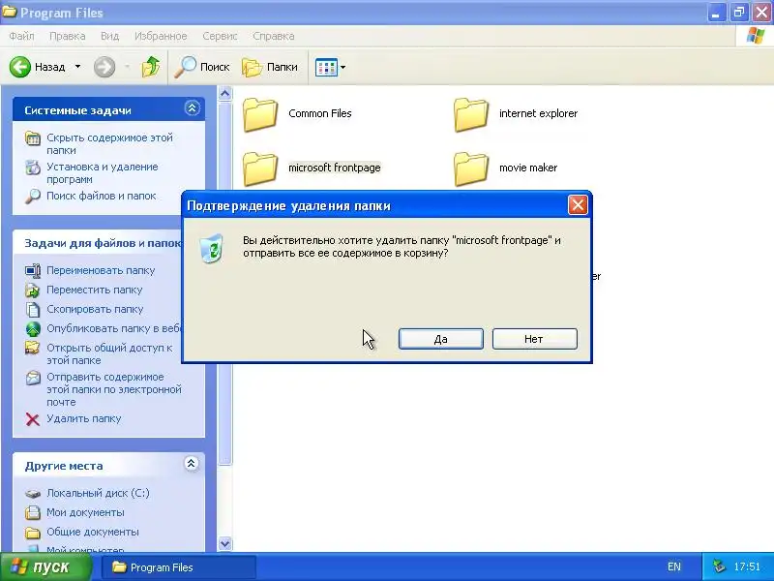Select the internet explorer folder icon
This screenshot has width=774, height=581.
tap(471, 114)
